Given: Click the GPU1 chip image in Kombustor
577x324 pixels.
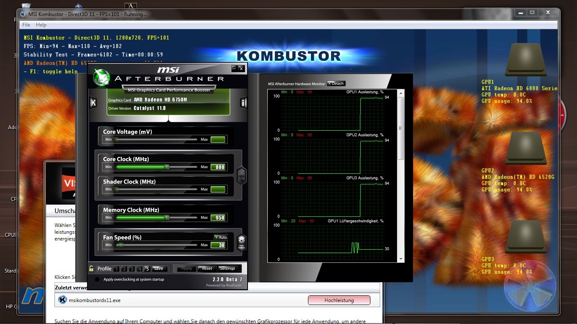Looking at the screenshot, I should click(525, 60).
